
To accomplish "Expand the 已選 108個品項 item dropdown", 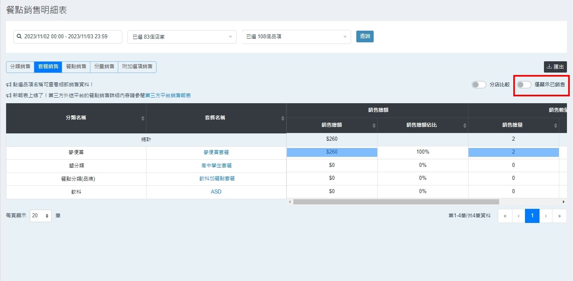I will click(296, 37).
